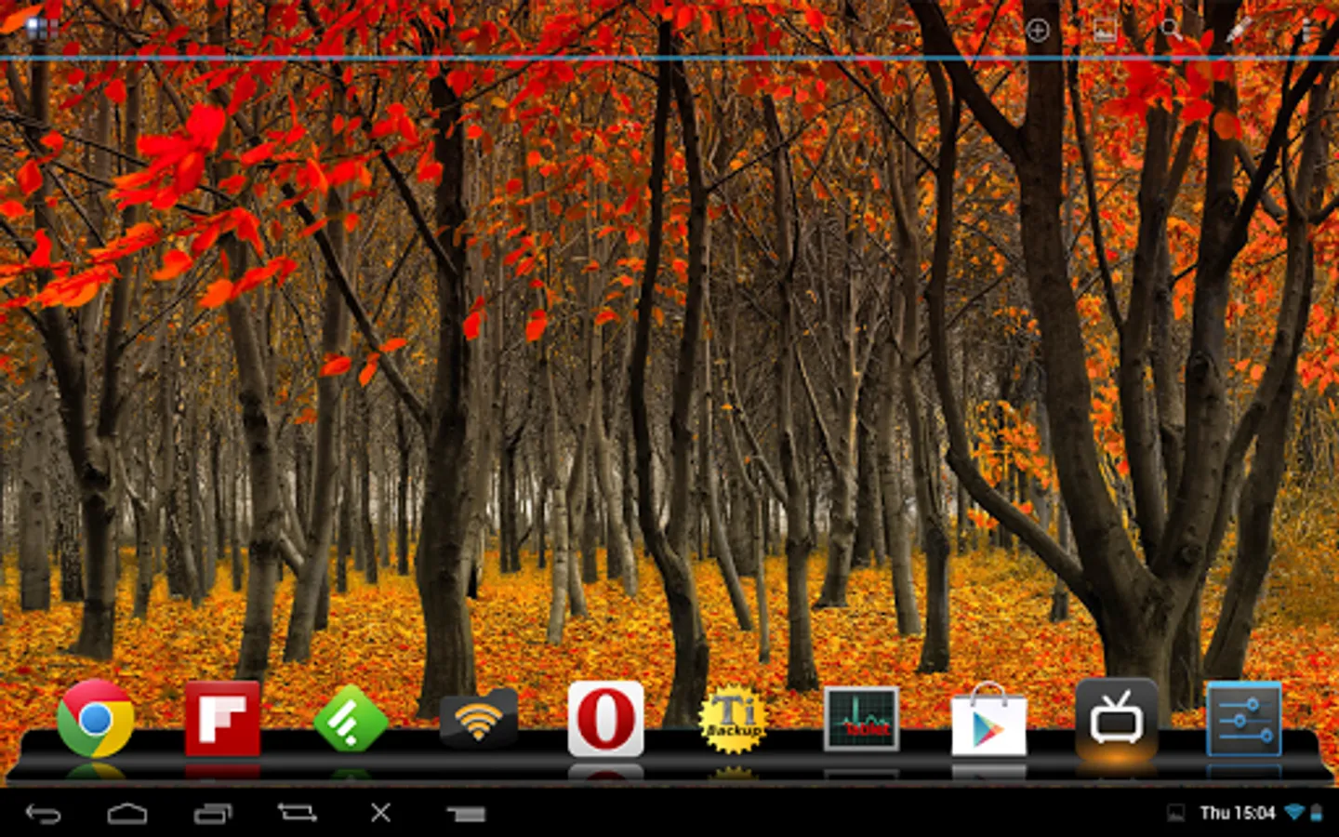The image size is (1339, 837).
Task: Launch the Opera browser
Action: (605, 718)
